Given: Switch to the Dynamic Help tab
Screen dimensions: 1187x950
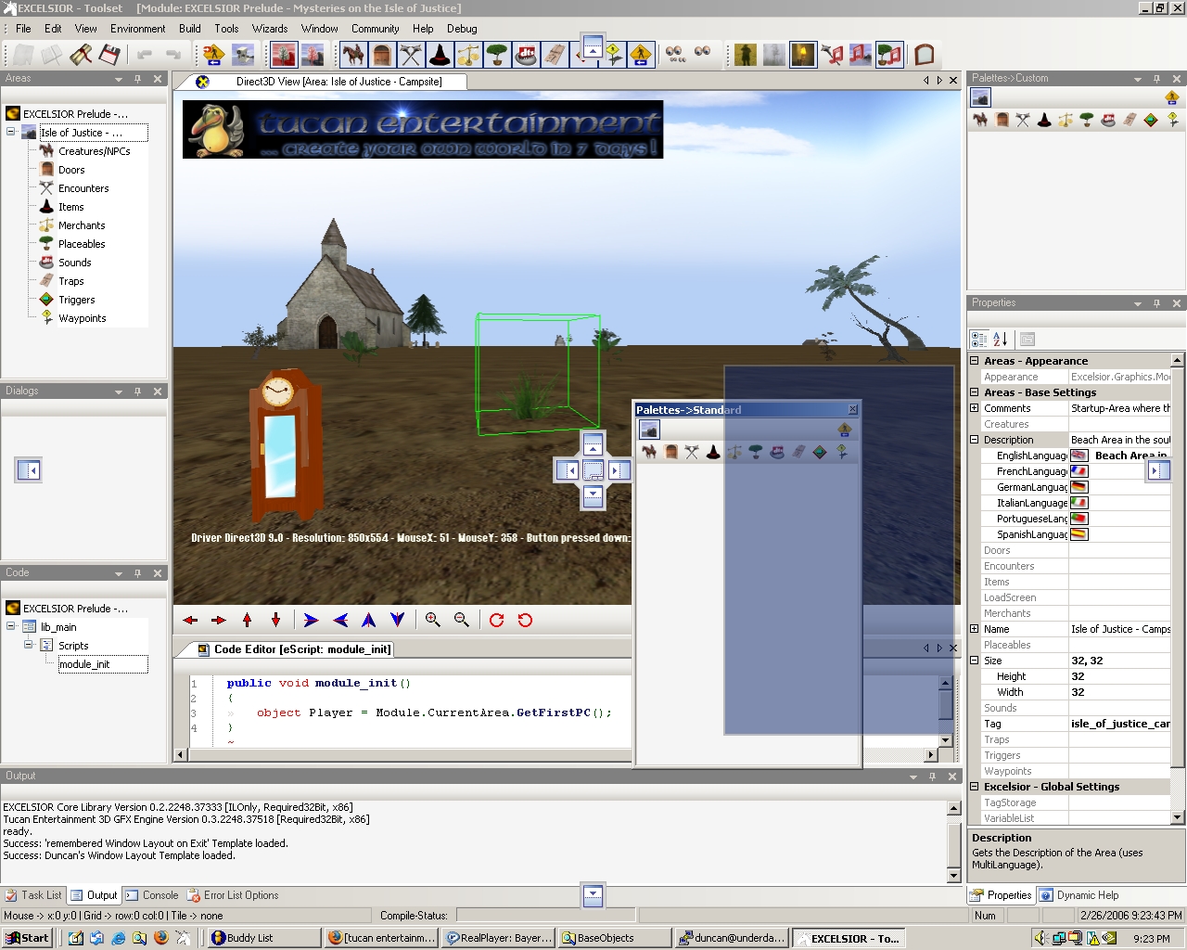Looking at the screenshot, I should click(x=1079, y=895).
